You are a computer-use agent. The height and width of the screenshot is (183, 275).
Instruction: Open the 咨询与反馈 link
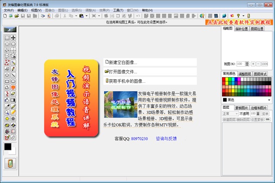click(166, 139)
